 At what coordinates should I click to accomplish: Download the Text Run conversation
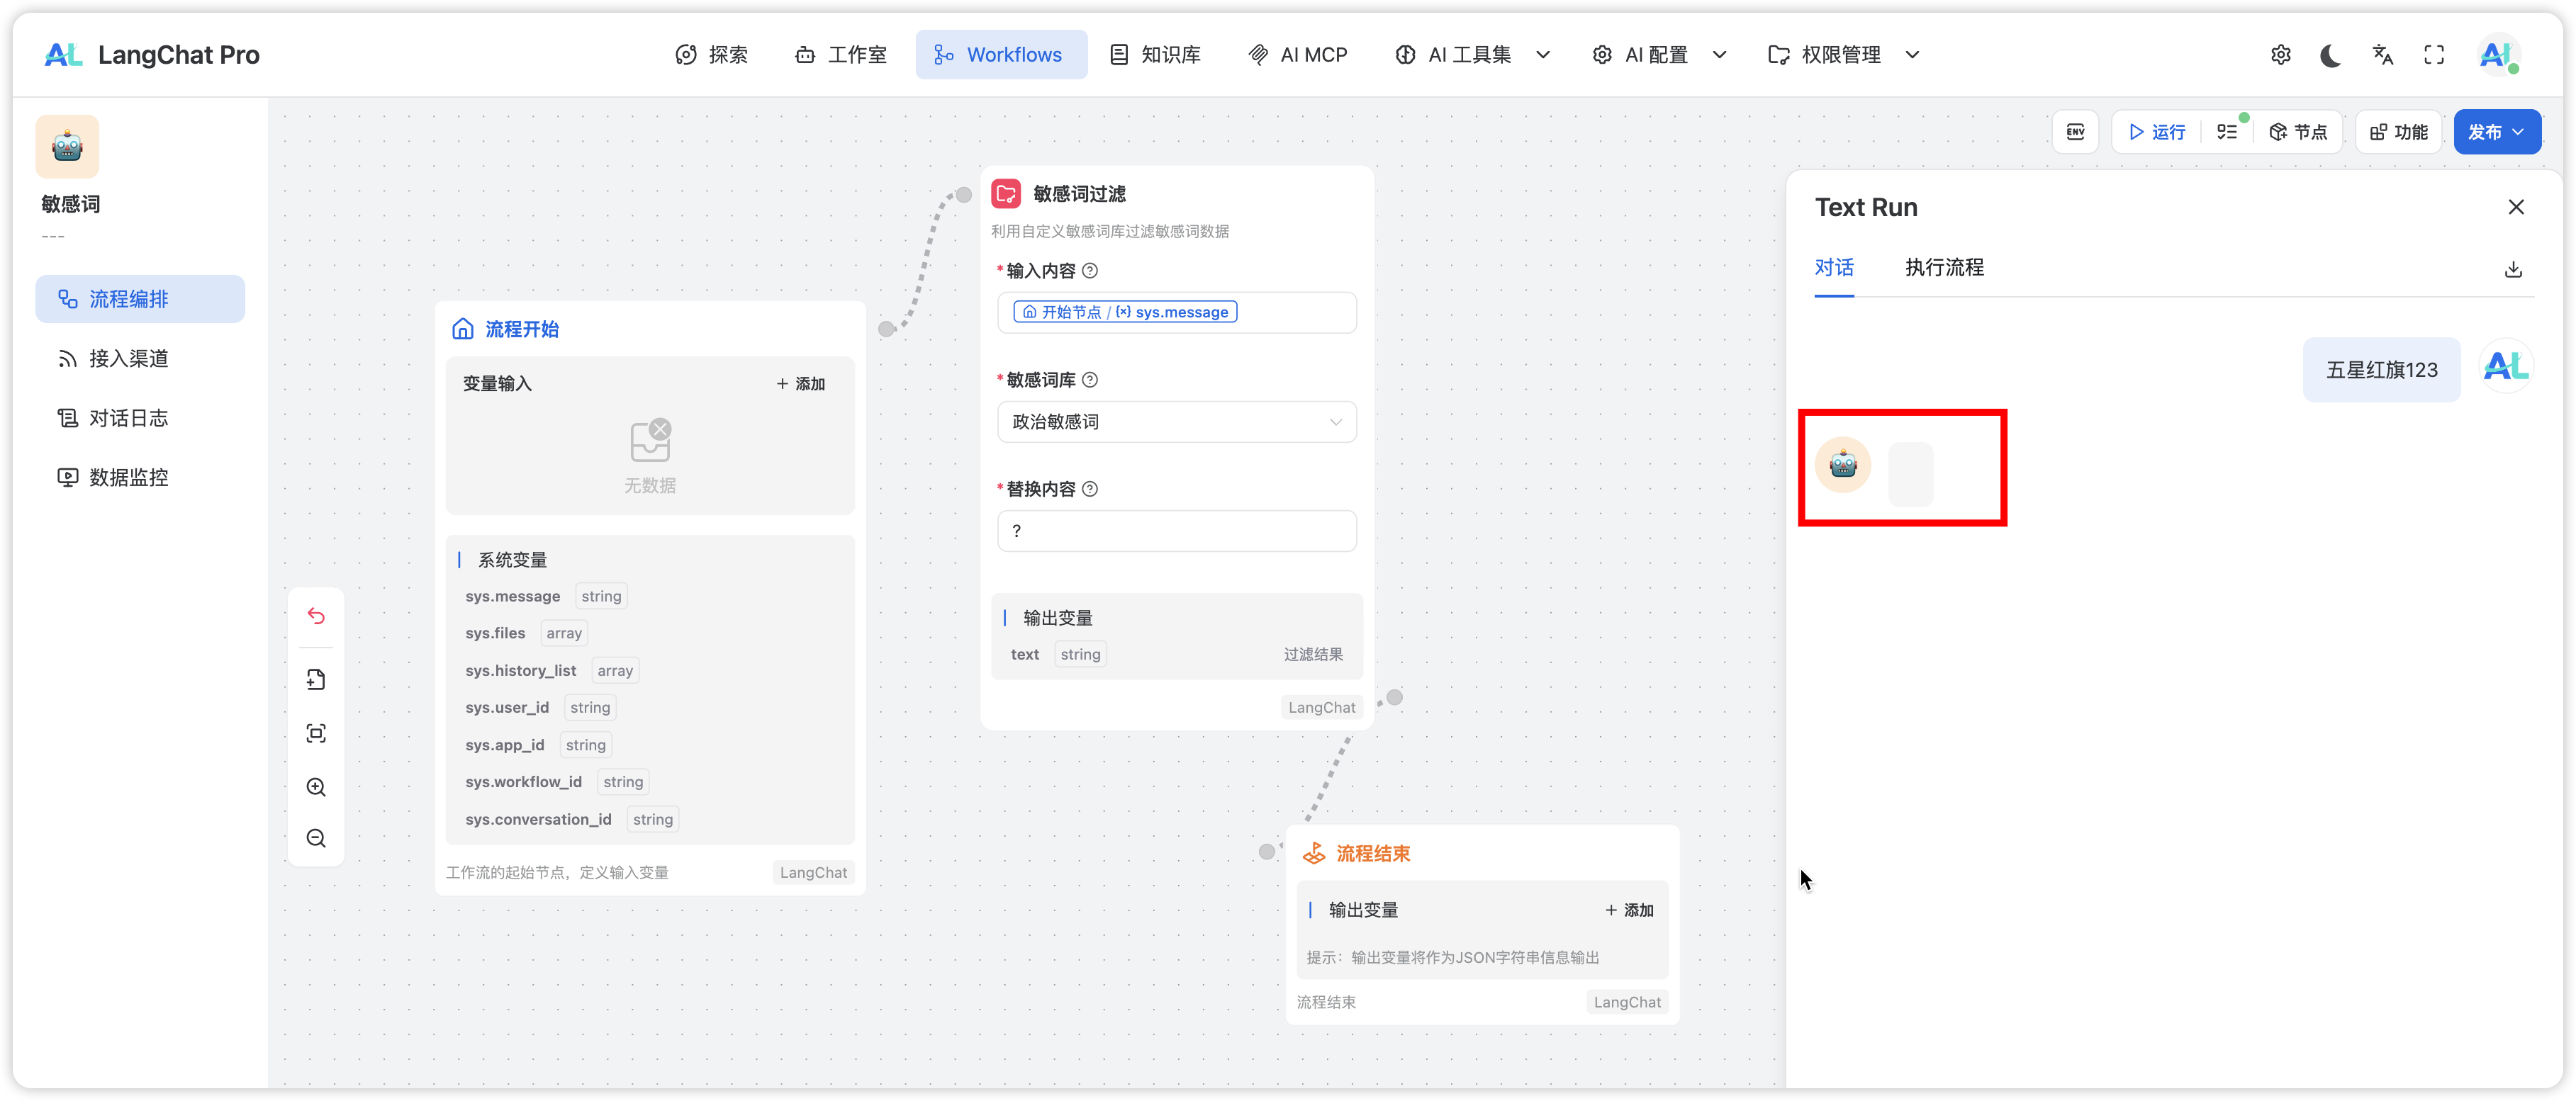2513,269
